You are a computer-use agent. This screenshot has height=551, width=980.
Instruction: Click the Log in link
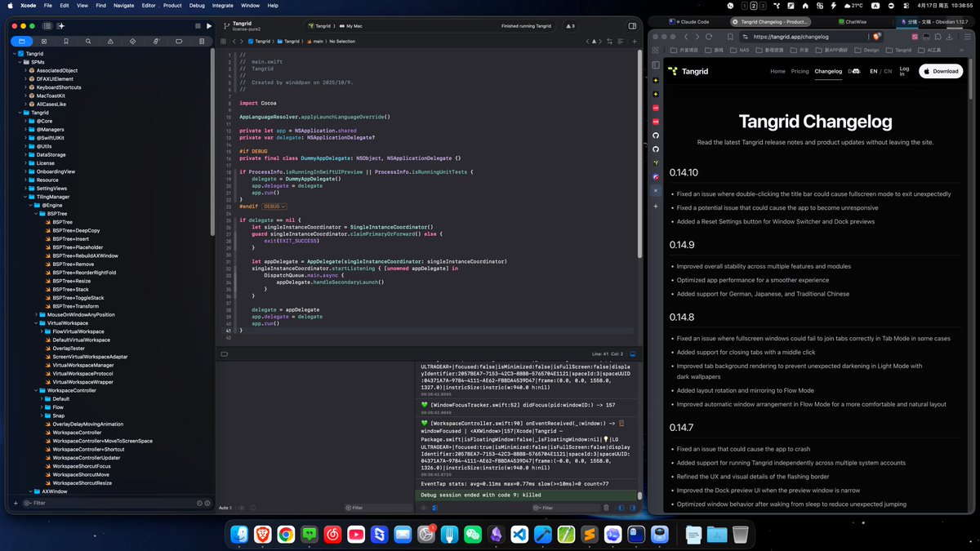[904, 71]
